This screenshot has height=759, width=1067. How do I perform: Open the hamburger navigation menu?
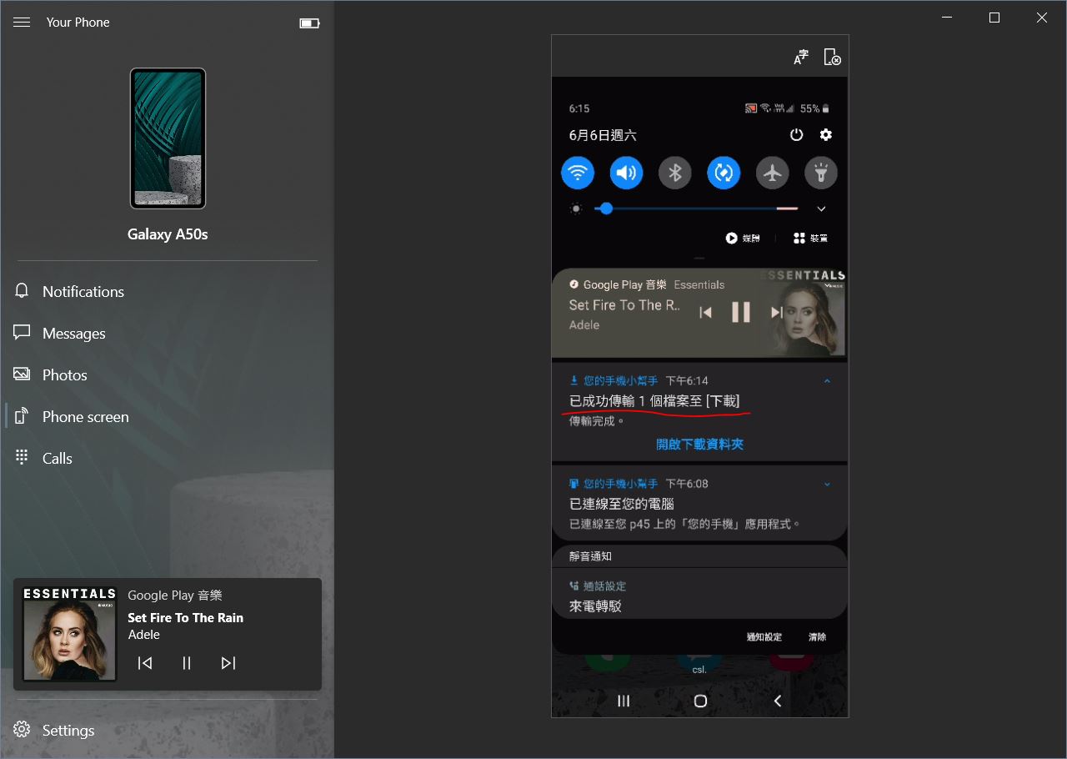[x=22, y=23]
